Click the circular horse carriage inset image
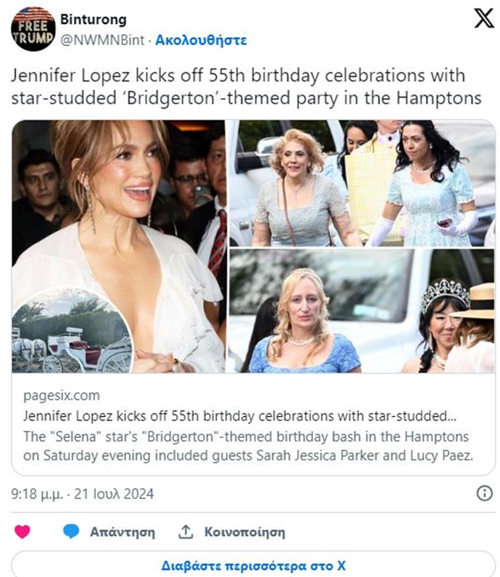The height and width of the screenshot is (577, 500). click(72, 332)
